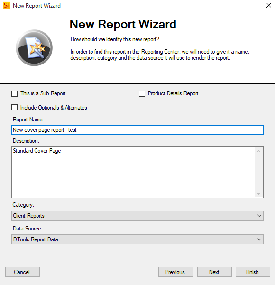The image size is (275, 285).
Task: Close the New Report Wizard window
Action: [x=269, y=5]
